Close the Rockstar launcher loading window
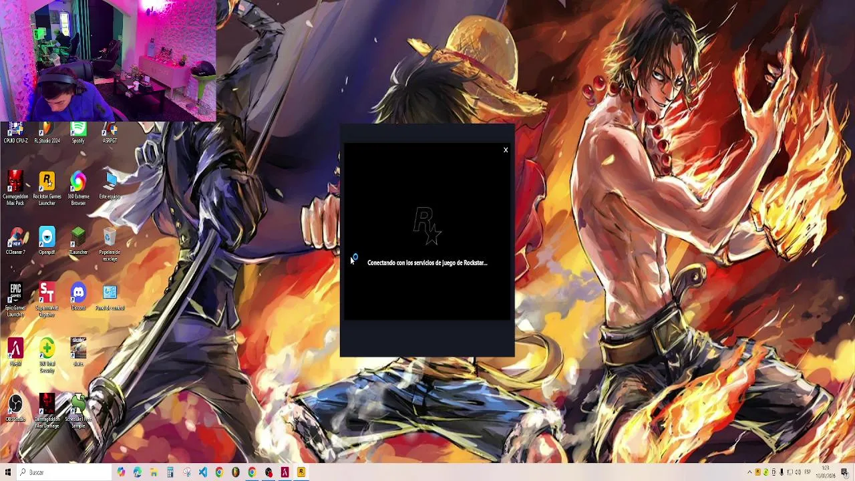The image size is (855, 481). (506, 150)
